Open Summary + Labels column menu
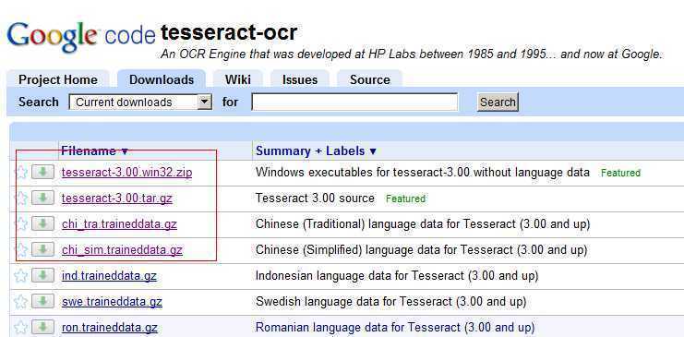 316,151
